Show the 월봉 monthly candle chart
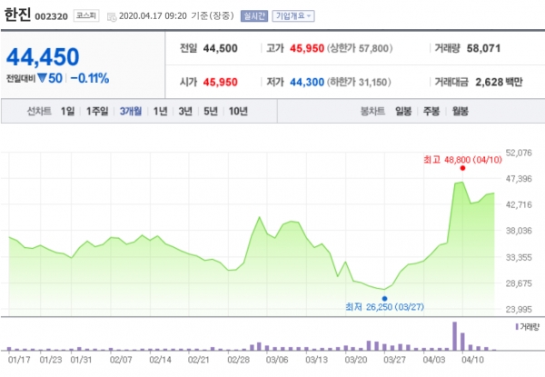545x377 pixels. point(460,111)
